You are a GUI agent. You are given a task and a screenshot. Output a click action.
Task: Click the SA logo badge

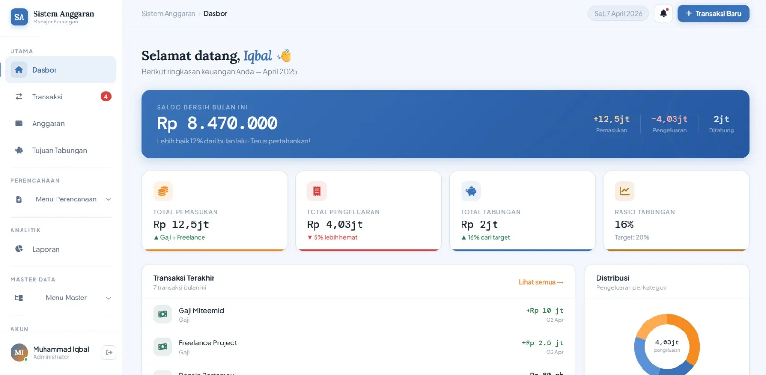[19, 17]
